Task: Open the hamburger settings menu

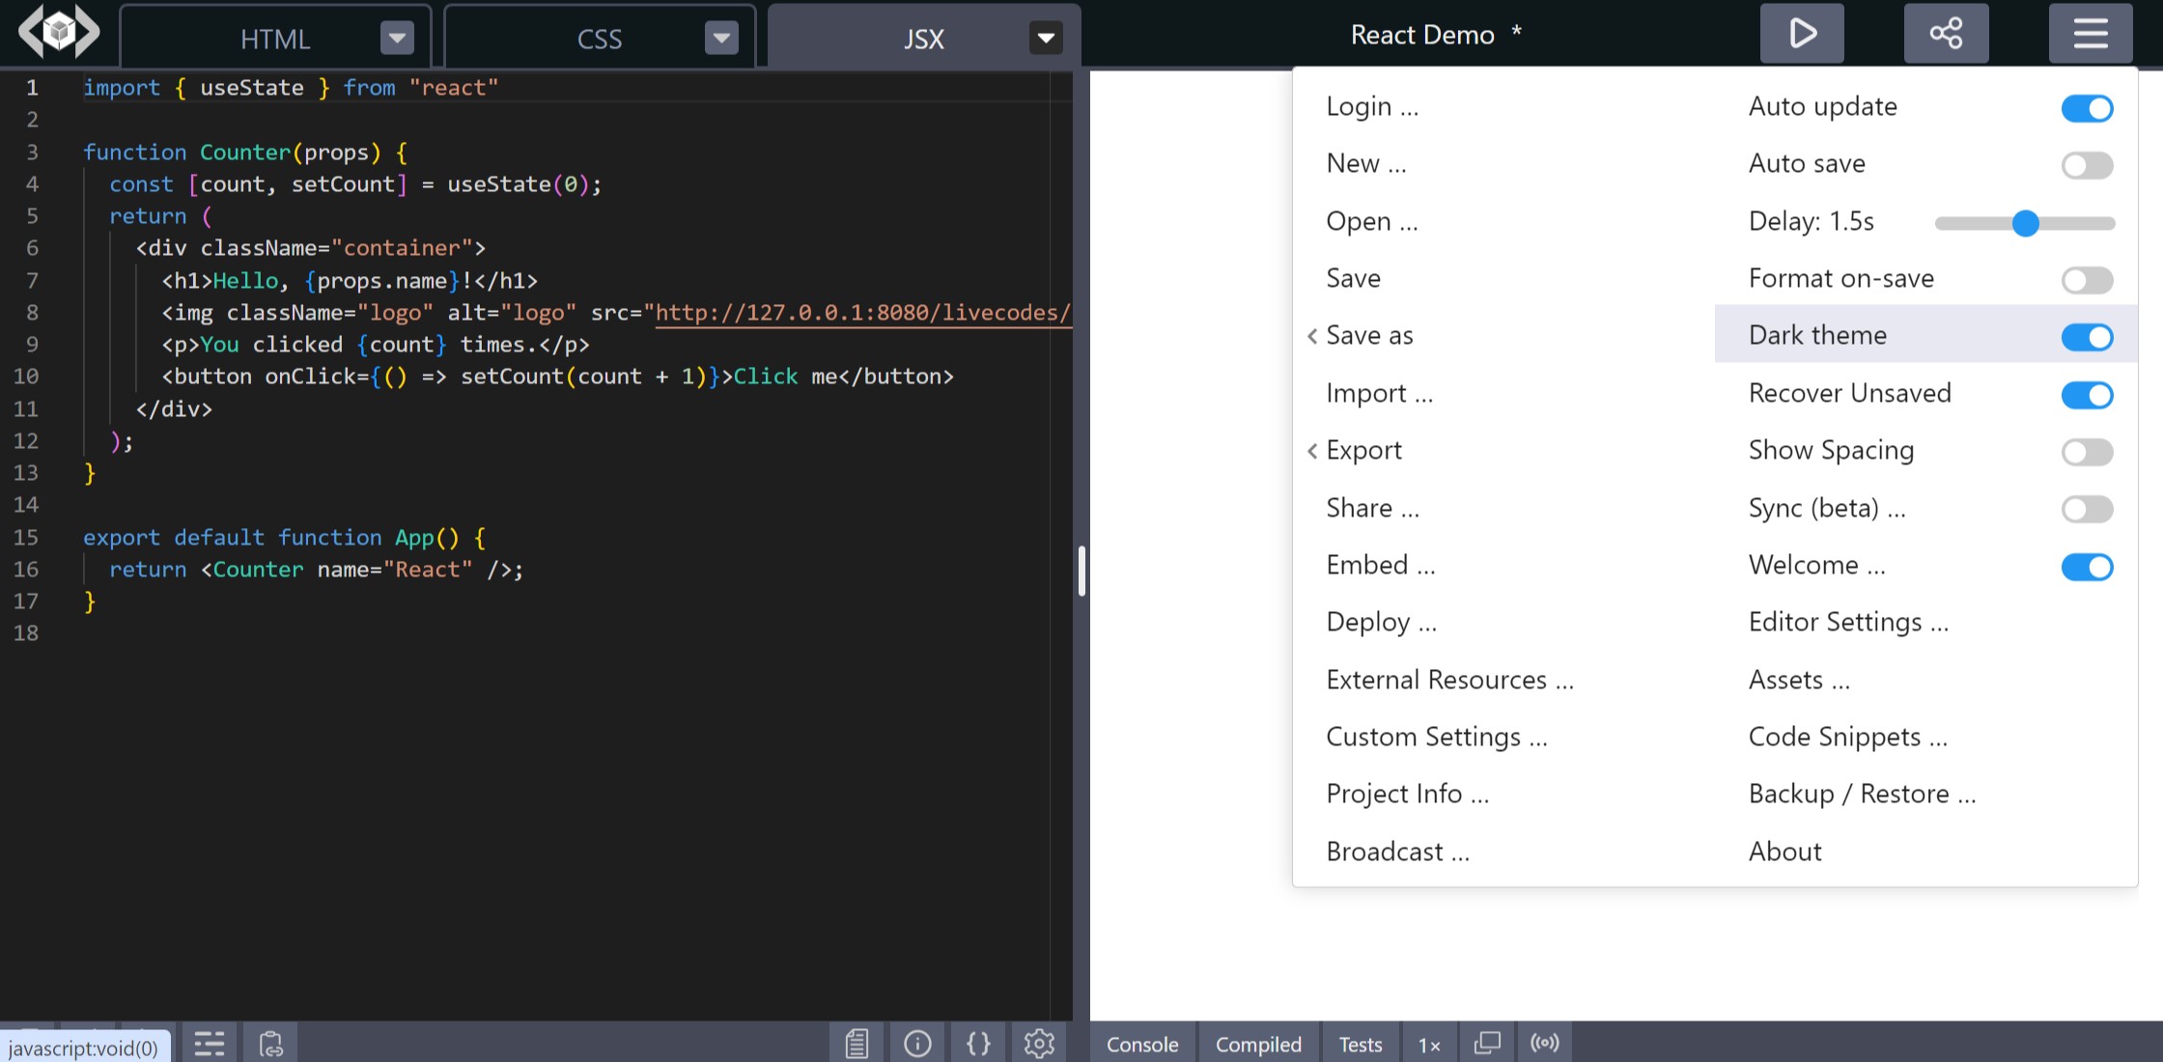Action: pos(2090,32)
